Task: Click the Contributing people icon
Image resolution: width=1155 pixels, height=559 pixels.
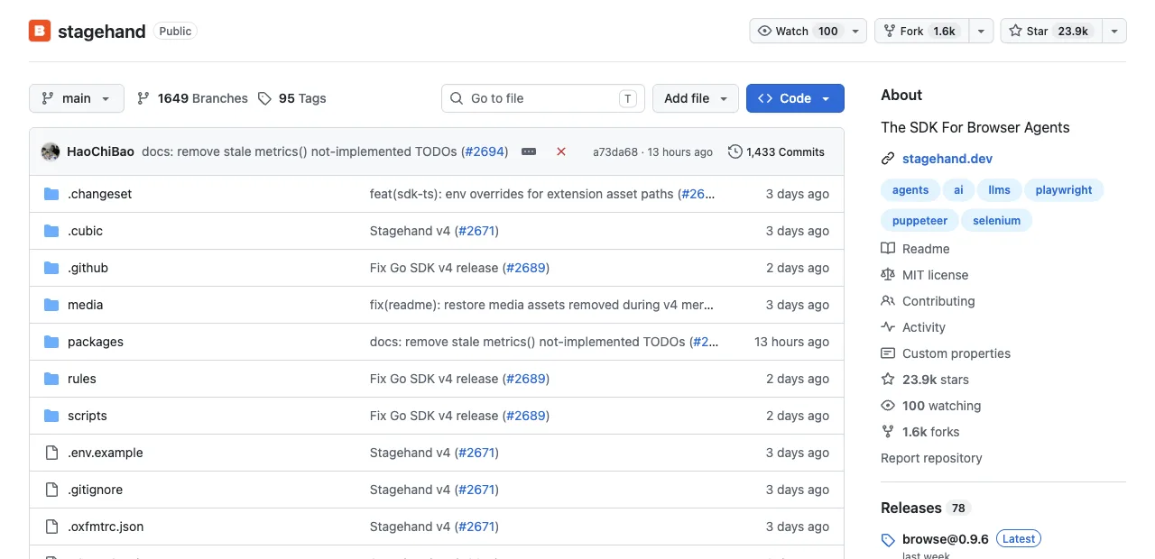Action: (888, 301)
